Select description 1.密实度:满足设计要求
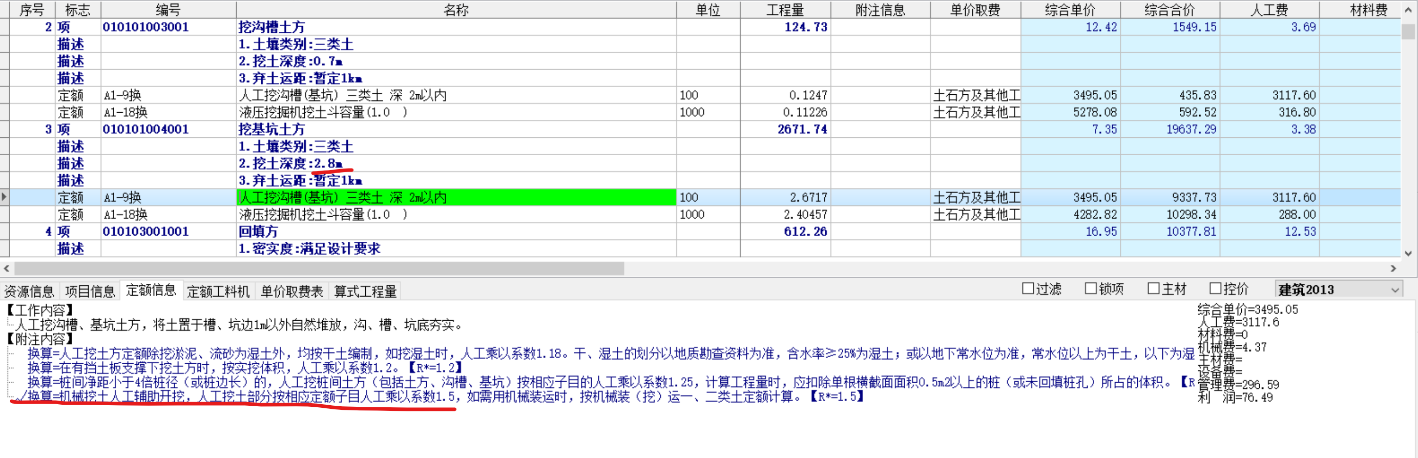Screen dimensions: 1418x458 309,249
